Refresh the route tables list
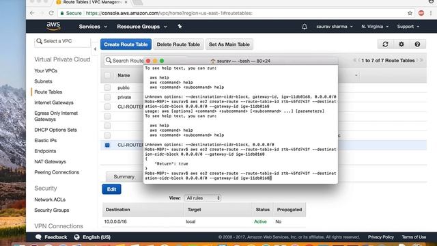 click(385, 44)
